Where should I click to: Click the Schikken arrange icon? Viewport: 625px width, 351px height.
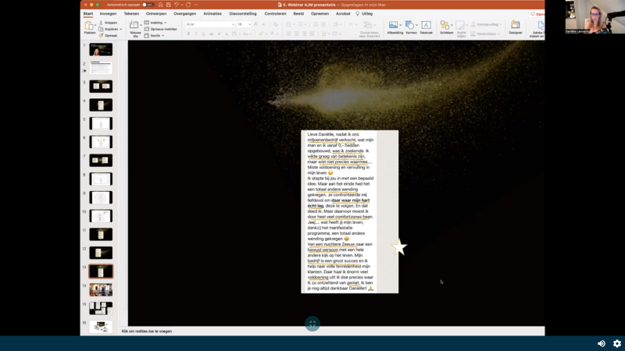point(445,27)
